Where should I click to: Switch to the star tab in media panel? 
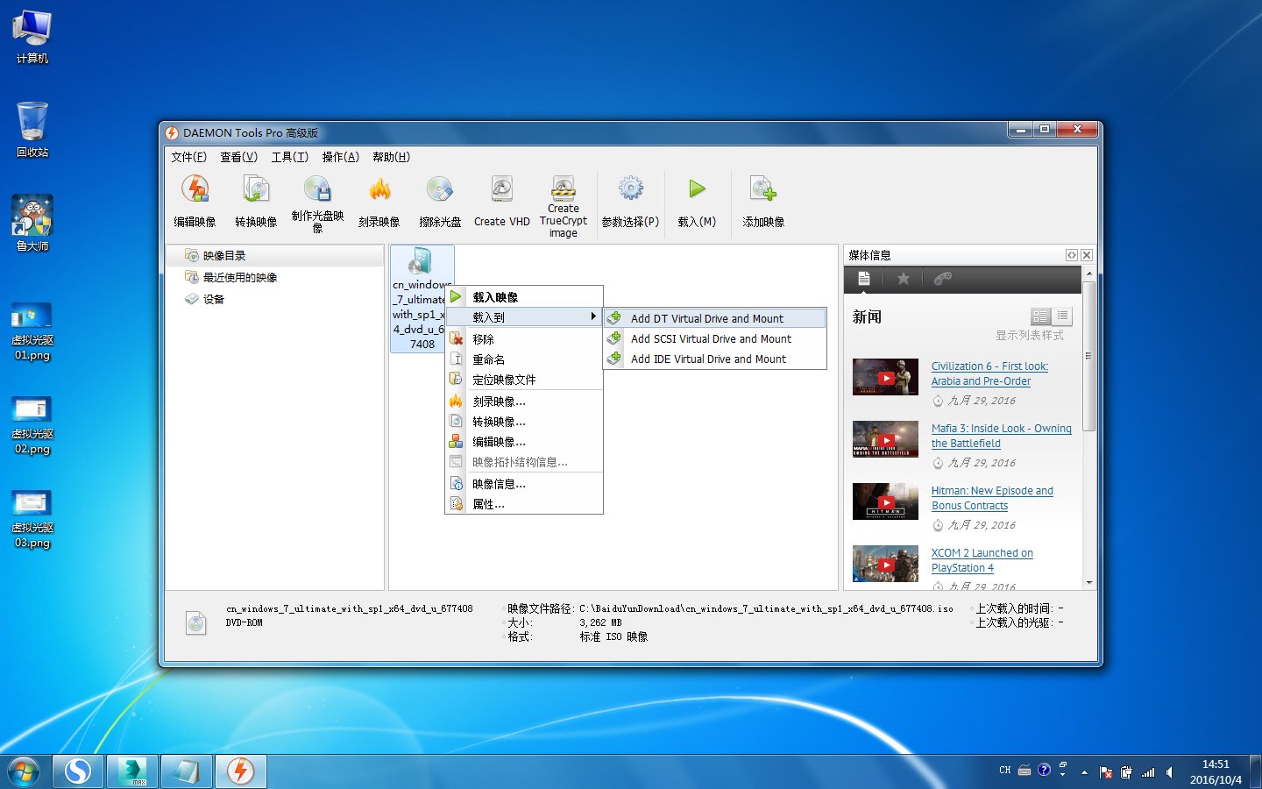tap(904, 279)
